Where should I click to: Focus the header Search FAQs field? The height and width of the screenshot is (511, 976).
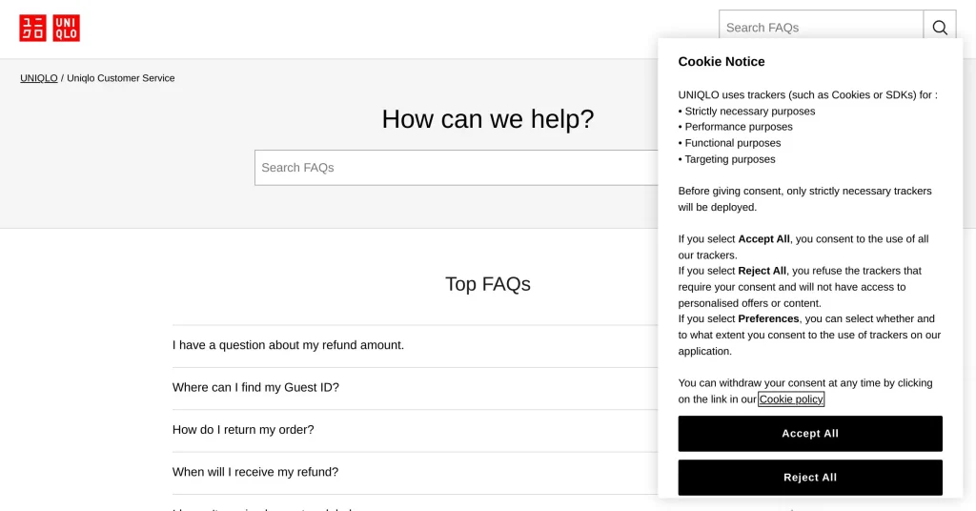(x=820, y=28)
